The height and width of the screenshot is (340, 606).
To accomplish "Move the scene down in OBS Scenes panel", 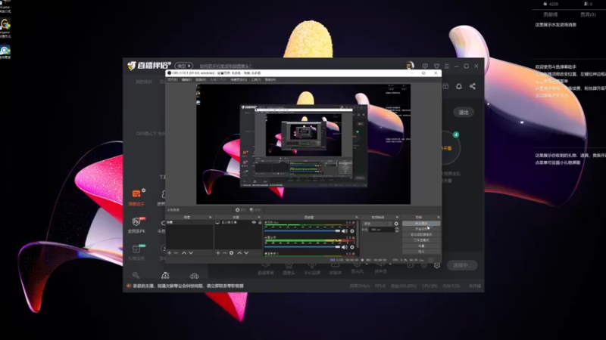I will 191,253.
